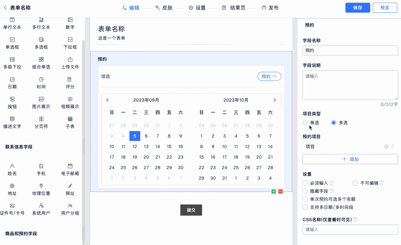401x245 pixels.
Task: Check the 隐藏字段 option
Action: pyautogui.click(x=305, y=191)
